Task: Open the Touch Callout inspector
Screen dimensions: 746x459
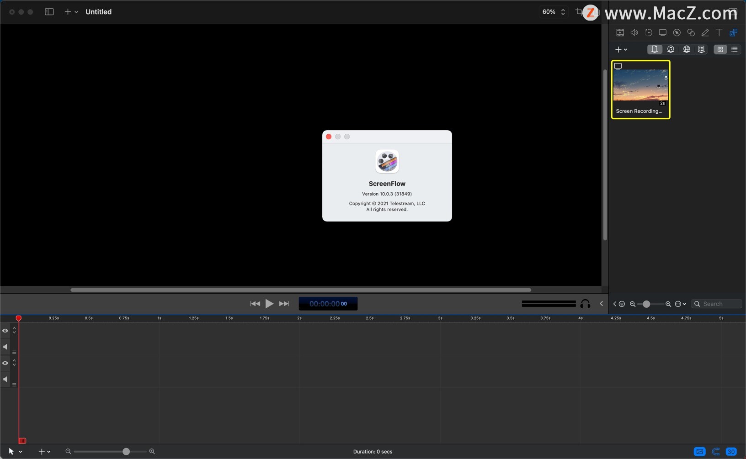Action: click(691, 32)
